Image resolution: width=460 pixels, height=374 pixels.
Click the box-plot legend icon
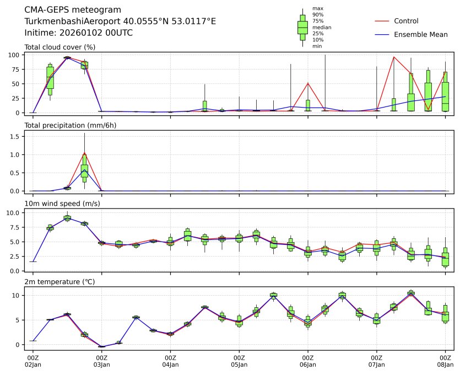pos(302,28)
